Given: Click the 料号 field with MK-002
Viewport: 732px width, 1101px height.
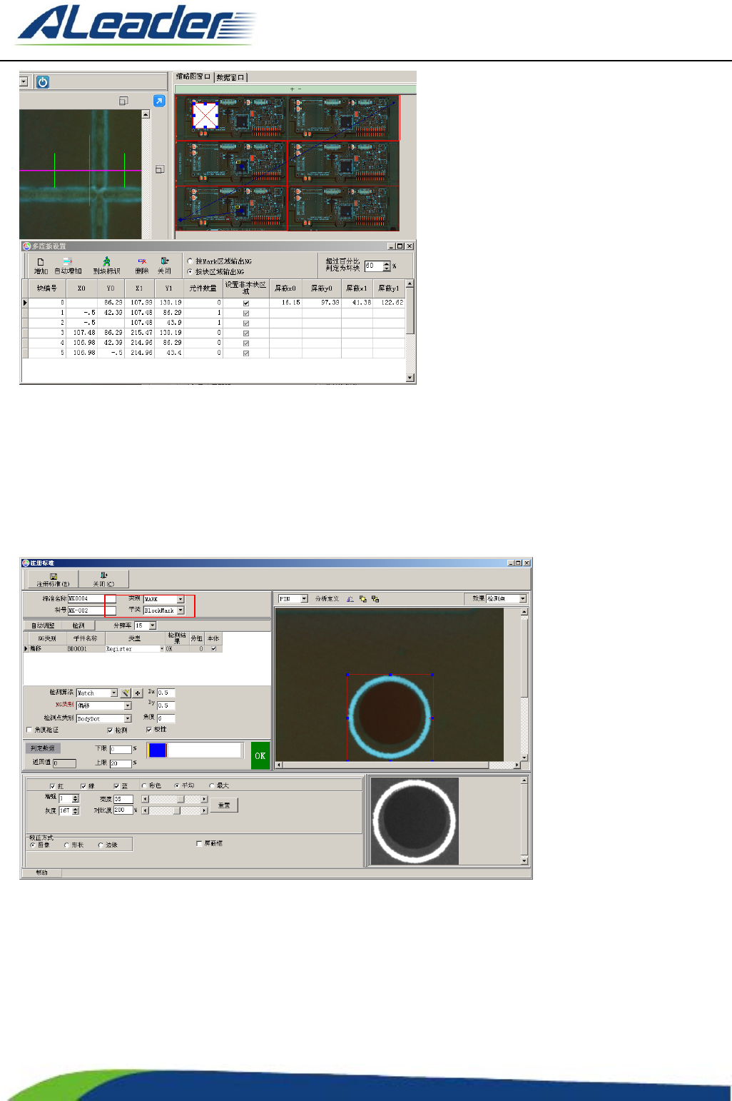Looking at the screenshot, I should click(91, 610).
